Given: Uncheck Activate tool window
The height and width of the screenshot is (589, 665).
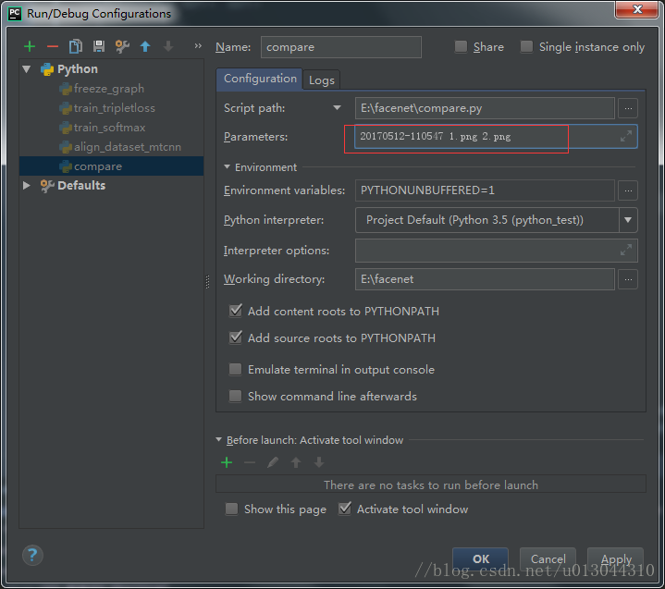Looking at the screenshot, I should (345, 509).
